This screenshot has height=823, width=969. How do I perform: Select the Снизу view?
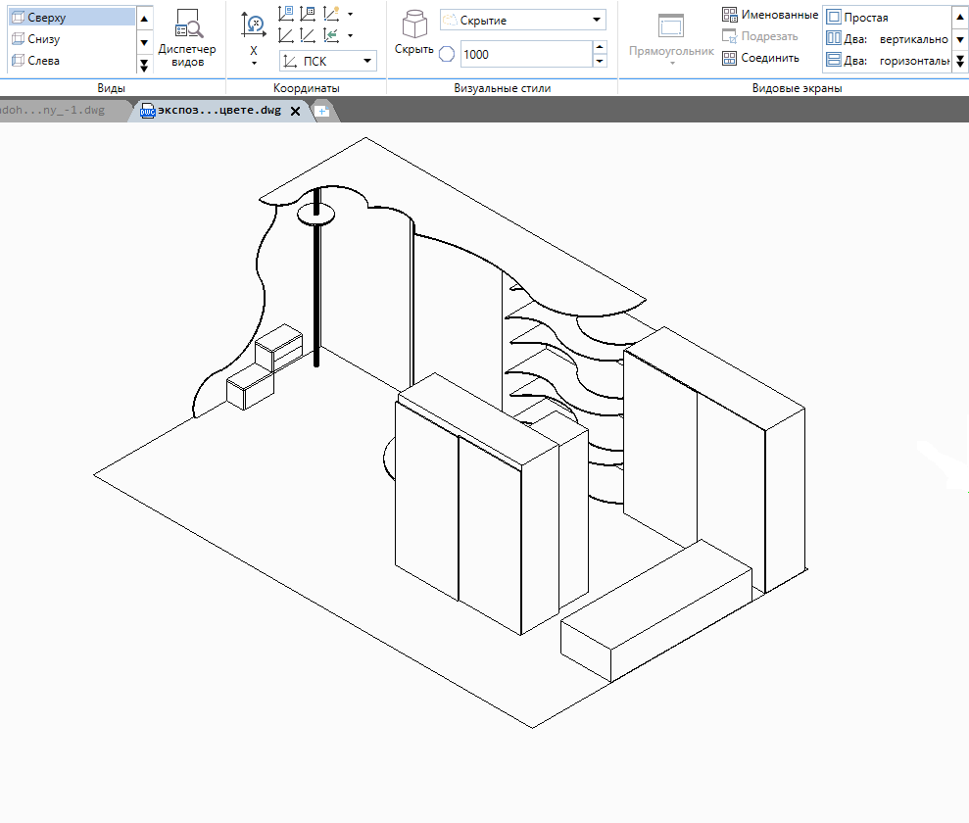coord(72,39)
